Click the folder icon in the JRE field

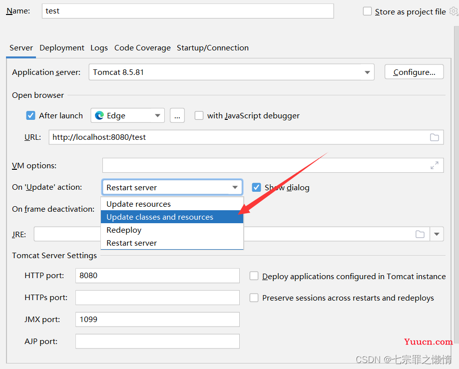point(420,234)
